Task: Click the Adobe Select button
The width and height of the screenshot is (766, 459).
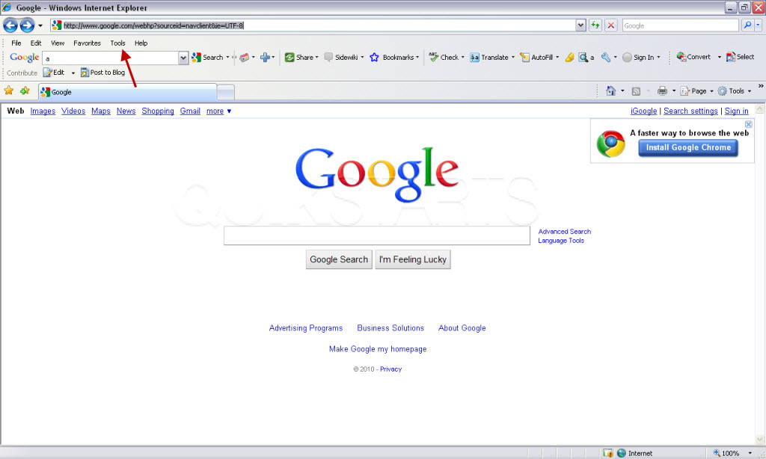Action: [740, 57]
